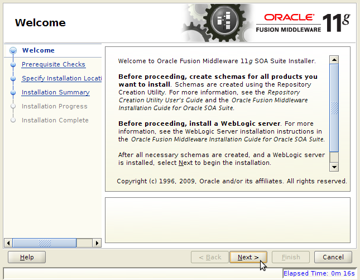
Task: Select the Welcome step in navigation
Action: pyautogui.click(x=39, y=50)
